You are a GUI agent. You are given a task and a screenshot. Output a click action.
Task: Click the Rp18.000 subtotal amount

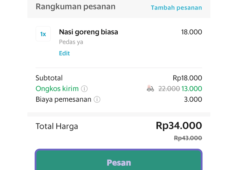[187, 78]
